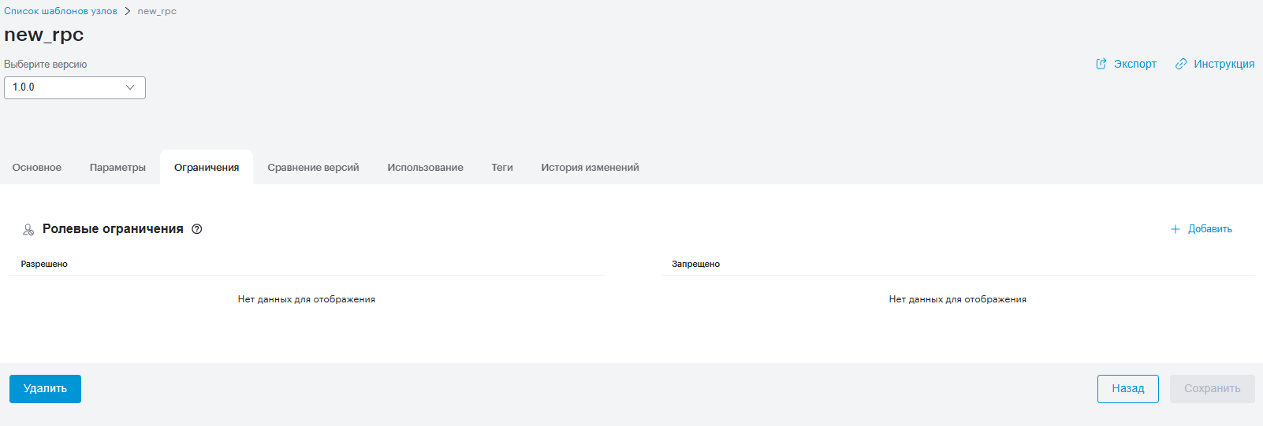Click the role restrictions user icon
The height and width of the screenshot is (426, 1263).
pyautogui.click(x=28, y=229)
